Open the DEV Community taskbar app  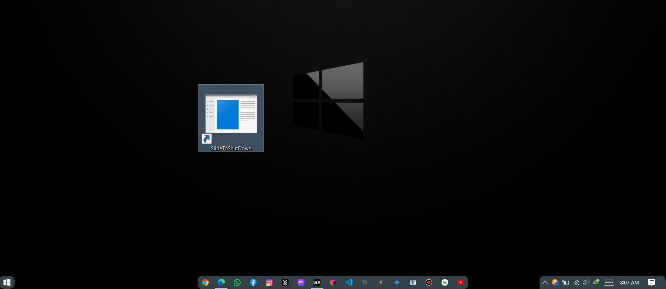click(x=317, y=282)
